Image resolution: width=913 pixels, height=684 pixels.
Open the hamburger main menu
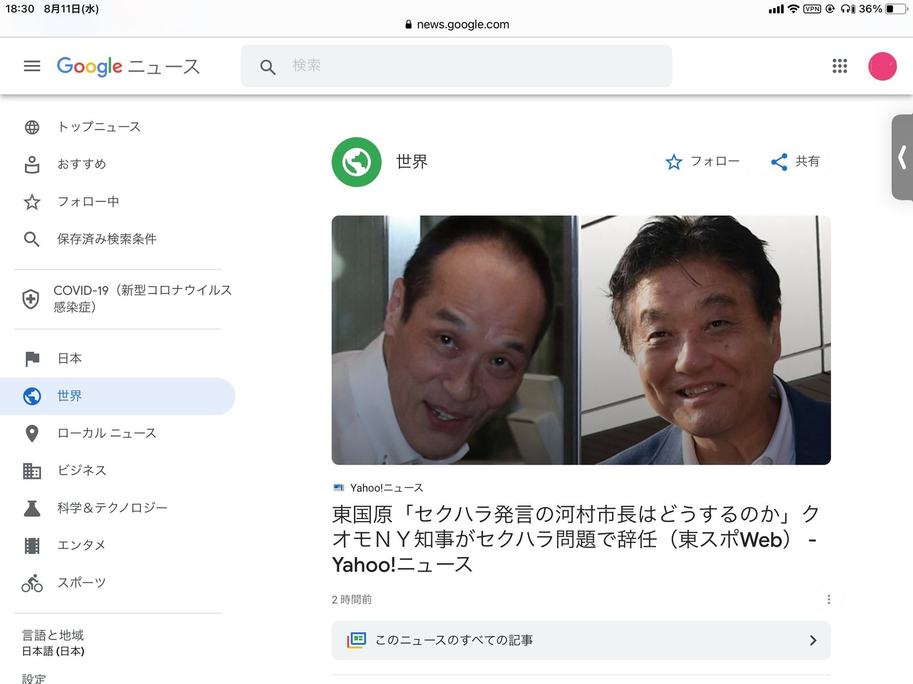(32, 66)
